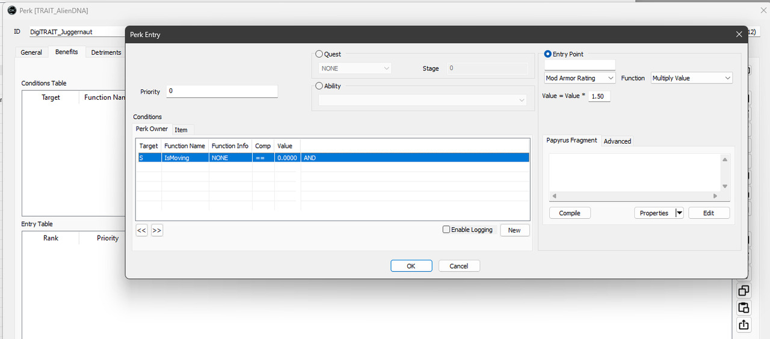Screen dimensions: 770x339
Task: Click the ID field DigiTRAIT_Juggernaut
Action: tap(76, 32)
